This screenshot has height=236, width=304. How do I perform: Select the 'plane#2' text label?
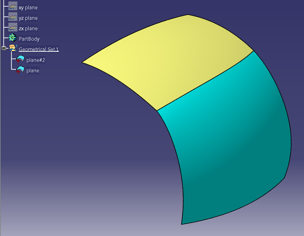[36, 60]
